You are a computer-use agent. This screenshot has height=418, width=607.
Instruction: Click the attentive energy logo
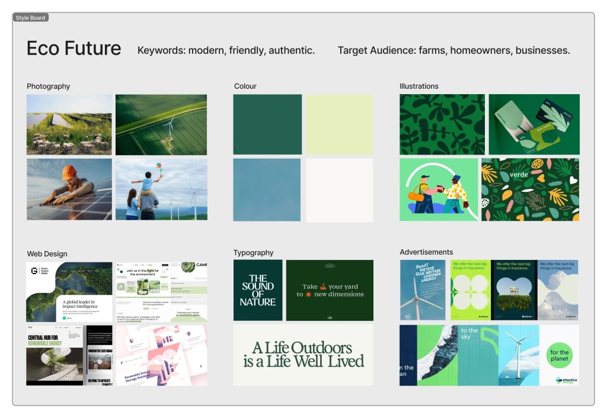pyautogui.click(x=566, y=380)
